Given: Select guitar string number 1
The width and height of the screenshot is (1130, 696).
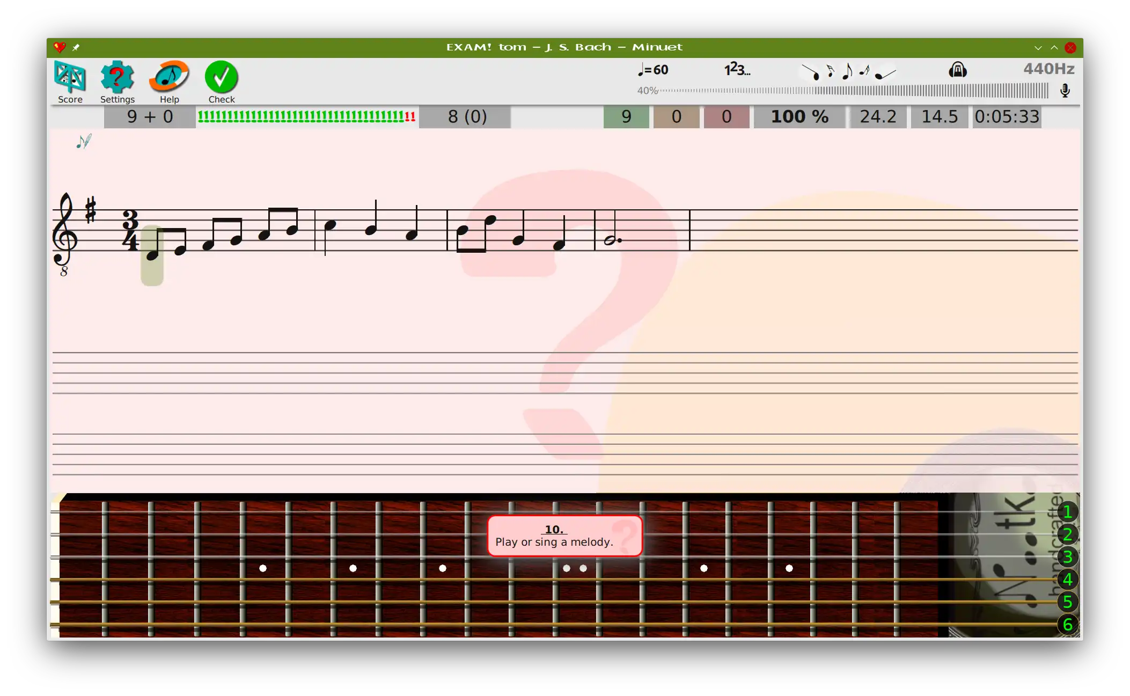Looking at the screenshot, I should click(1067, 512).
